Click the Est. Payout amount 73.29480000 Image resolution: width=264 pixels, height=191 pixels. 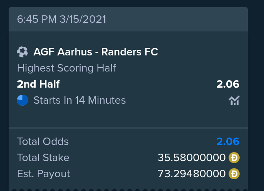(192, 174)
